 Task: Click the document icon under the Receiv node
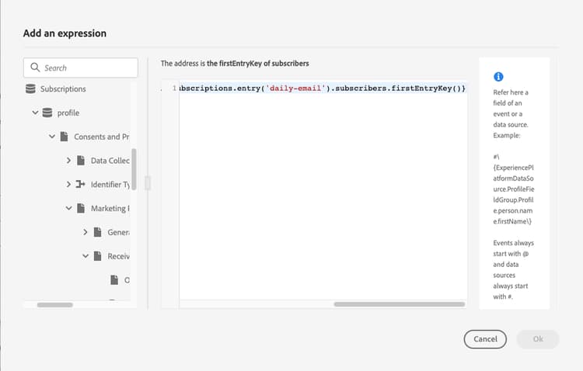pos(114,279)
